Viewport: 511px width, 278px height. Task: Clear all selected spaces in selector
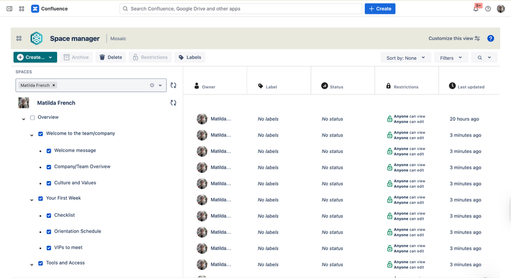click(152, 85)
